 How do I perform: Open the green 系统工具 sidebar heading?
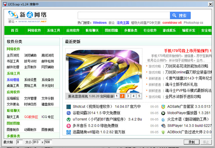(13, 74)
